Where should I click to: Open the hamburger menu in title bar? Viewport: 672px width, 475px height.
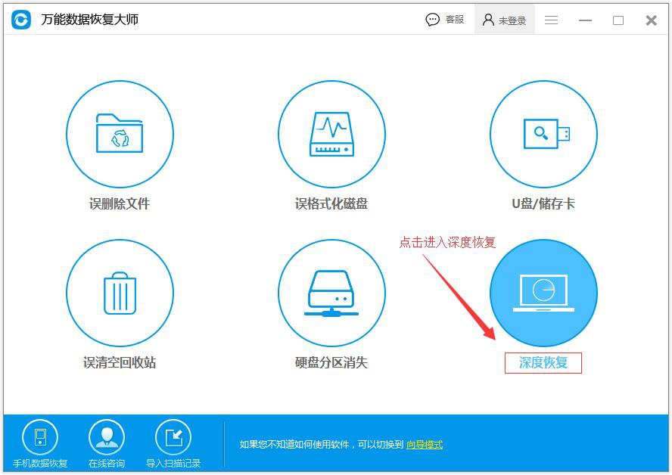point(552,20)
